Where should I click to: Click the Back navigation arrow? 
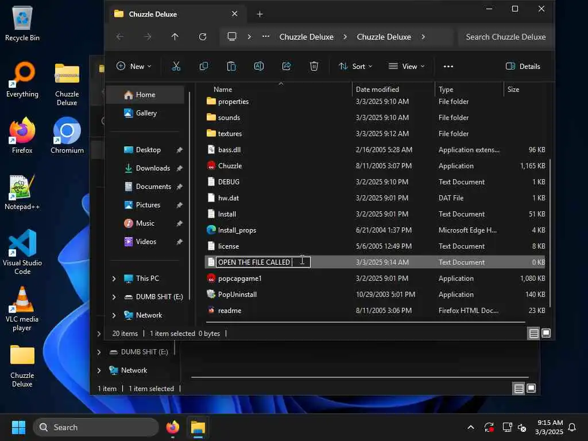click(120, 37)
